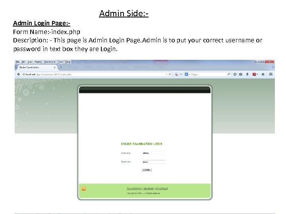Open dropdown next to the blocked-item icon

click(181, 74)
